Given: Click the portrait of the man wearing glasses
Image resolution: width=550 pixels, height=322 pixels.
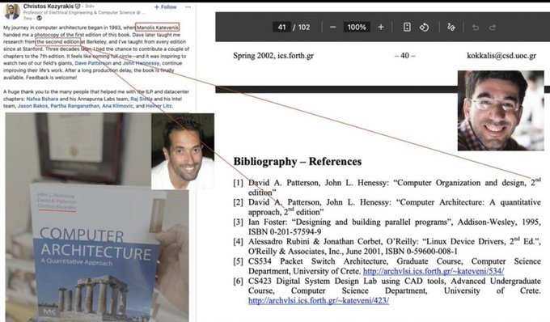Looking at the screenshot, I should click(x=501, y=111).
